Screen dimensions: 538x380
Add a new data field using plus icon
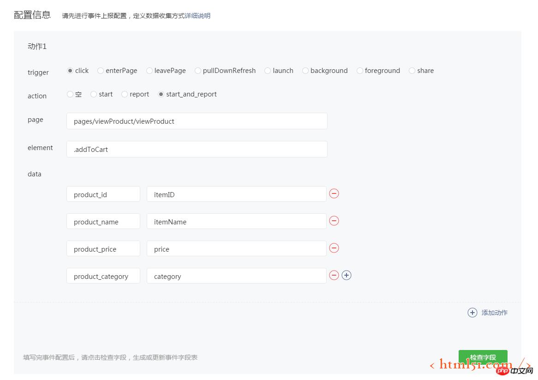(x=347, y=275)
